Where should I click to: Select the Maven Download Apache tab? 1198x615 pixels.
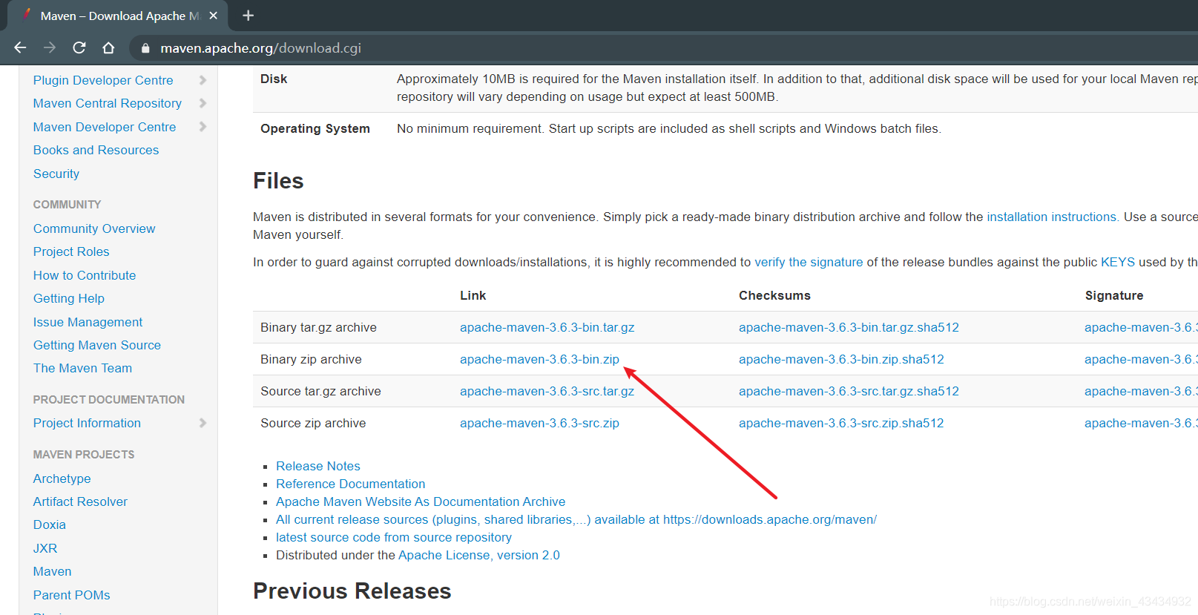pyautogui.click(x=119, y=16)
